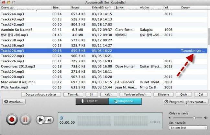This screenshot has height=135, width=210.
Task: Pause recording with the pause button
Action: point(25,119)
